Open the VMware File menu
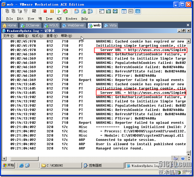194x177 pixels. point(10,19)
